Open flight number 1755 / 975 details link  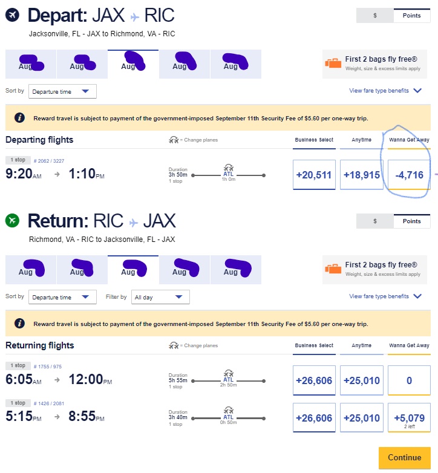click(48, 367)
